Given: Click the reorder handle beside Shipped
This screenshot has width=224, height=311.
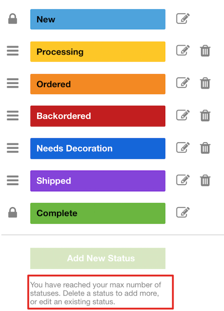Looking at the screenshot, I should 13,180.
